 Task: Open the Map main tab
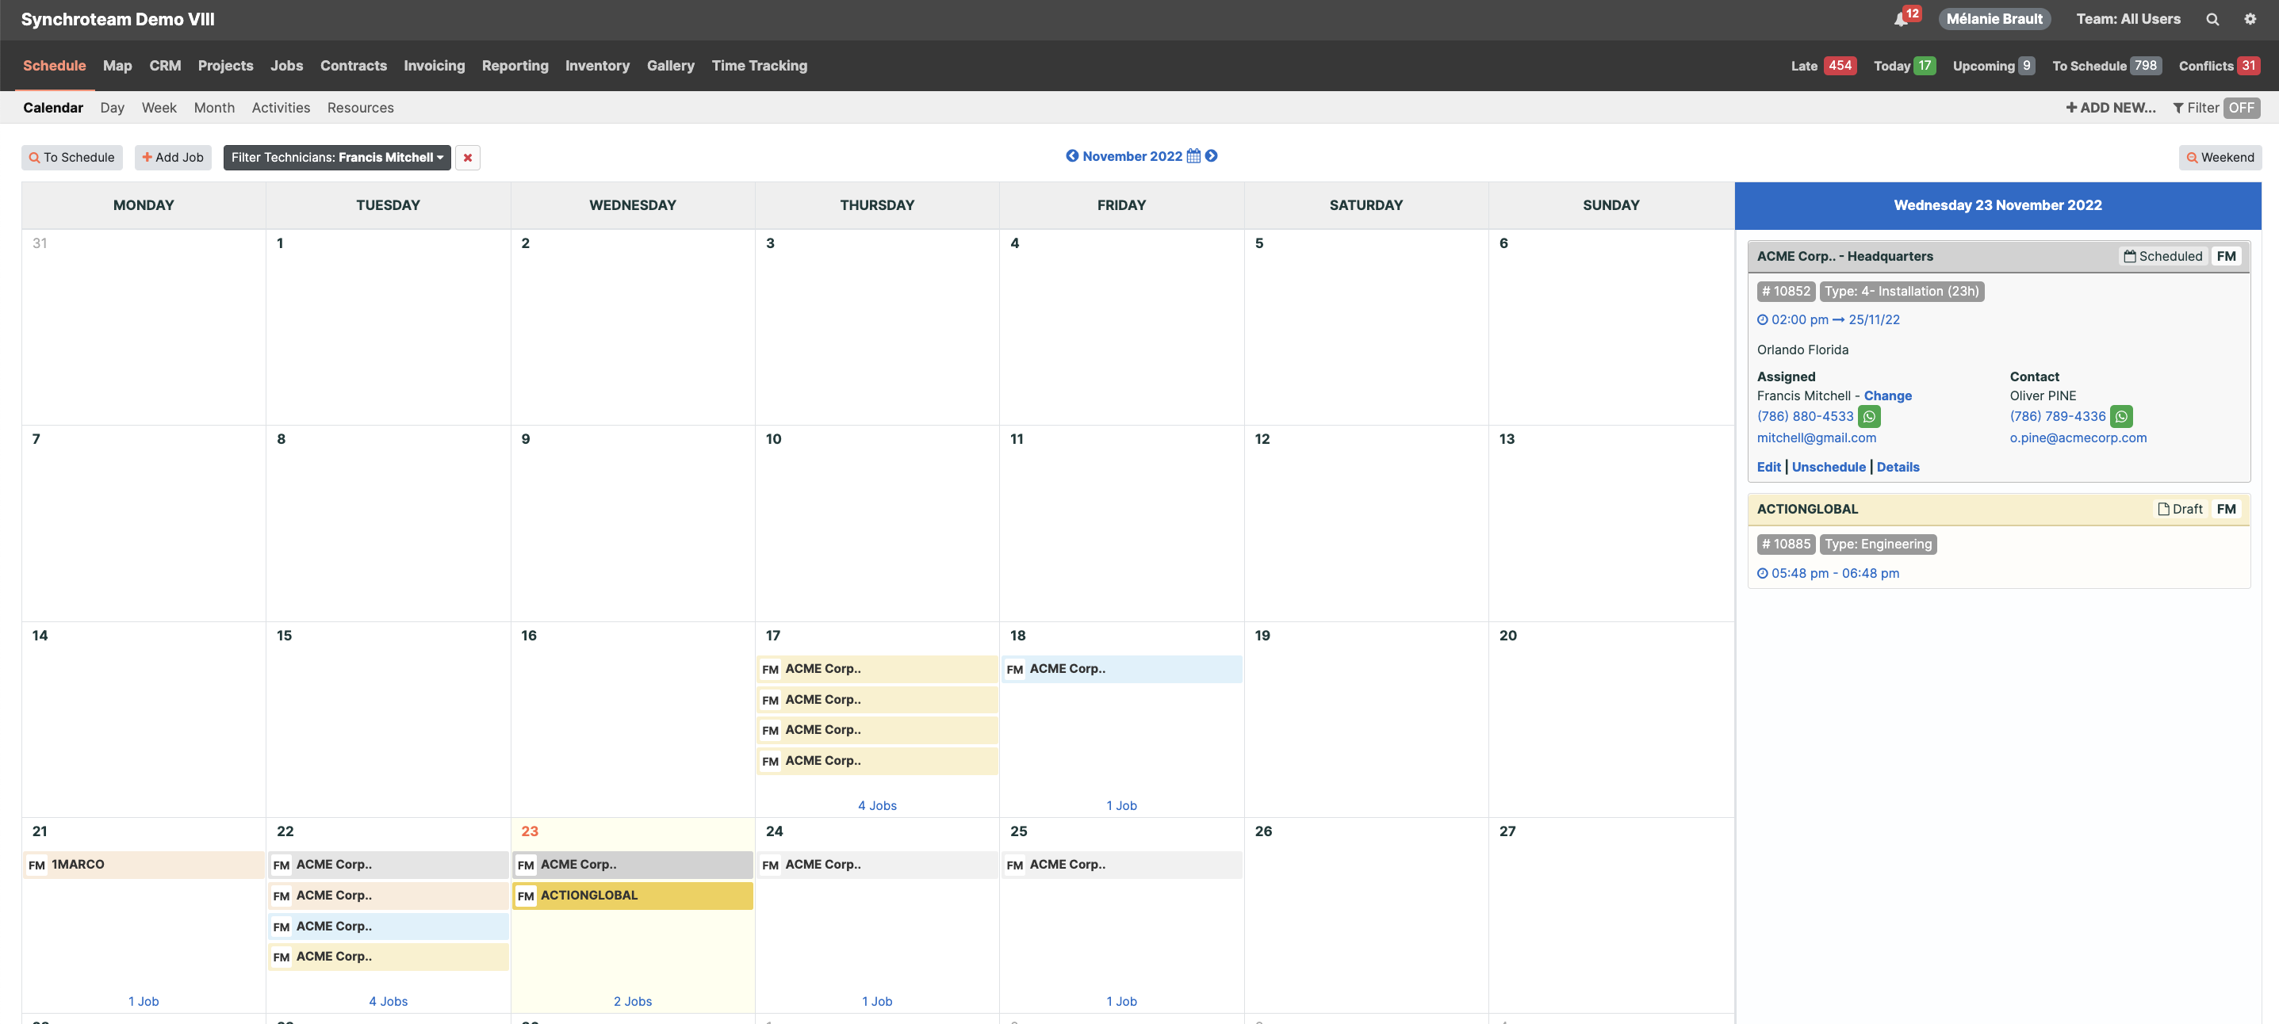(x=117, y=66)
